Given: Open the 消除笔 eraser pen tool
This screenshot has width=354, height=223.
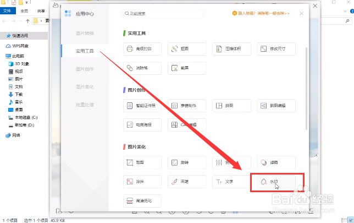Looking at the screenshot, I should pyautogui.click(x=142, y=68).
